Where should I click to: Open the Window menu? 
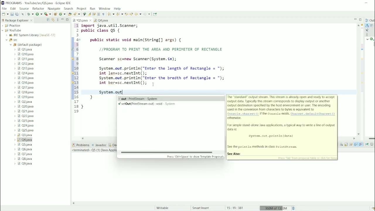pos(104,8)
